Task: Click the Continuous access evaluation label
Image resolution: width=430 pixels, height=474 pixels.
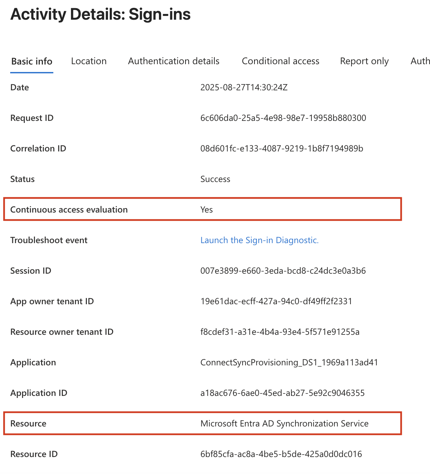Action: point(69,210)
